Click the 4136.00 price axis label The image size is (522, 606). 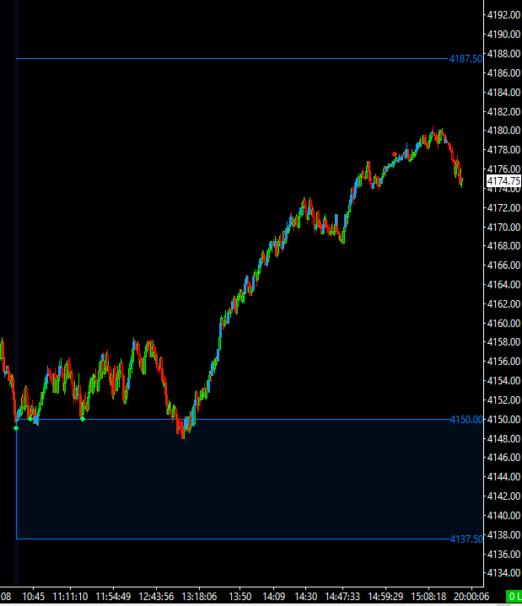pyautogui.click(x=503, y=555)
